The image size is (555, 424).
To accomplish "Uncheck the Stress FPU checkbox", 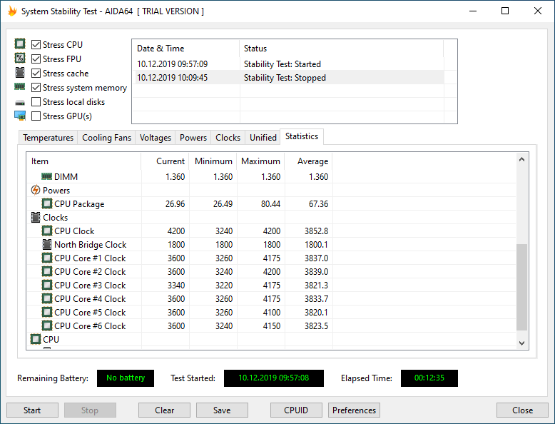I will [36, 59].
